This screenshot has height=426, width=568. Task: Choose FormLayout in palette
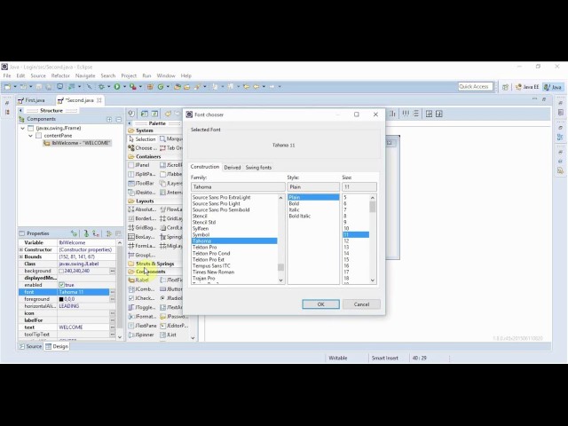tap(142, 246)
